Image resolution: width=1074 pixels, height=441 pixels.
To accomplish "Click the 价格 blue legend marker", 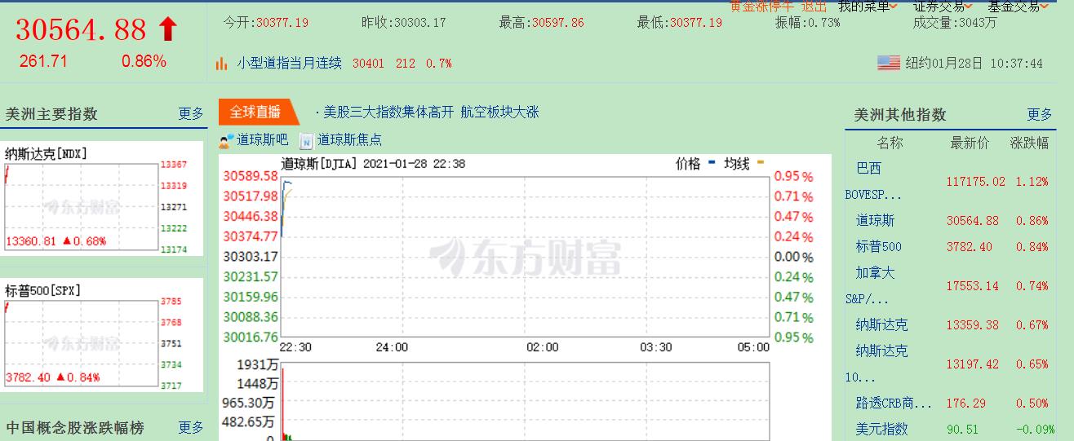I will pyautogui.click(x=712, y=163).
